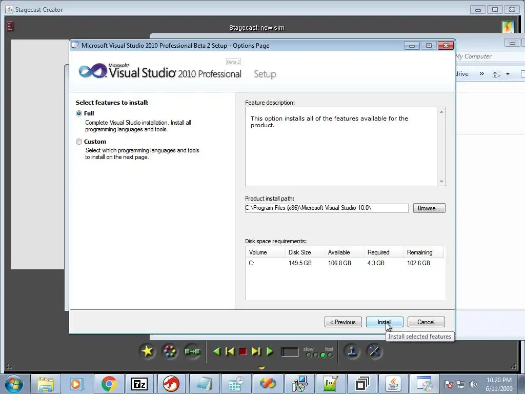Click the notepad taskbar icon
Viewport: 525px width, 394px height.
204,384
